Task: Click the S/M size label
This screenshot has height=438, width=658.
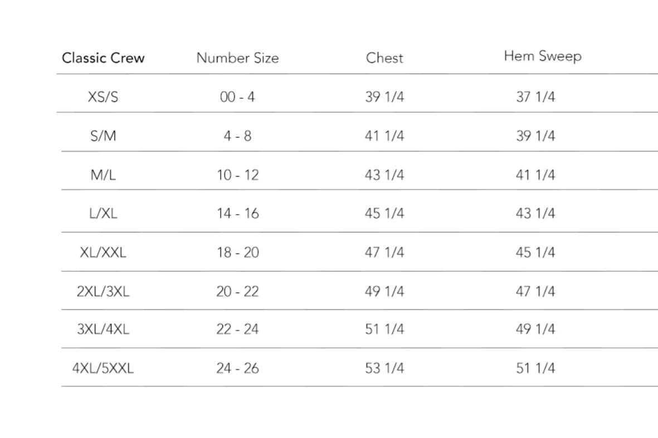Action: (103, 136)
